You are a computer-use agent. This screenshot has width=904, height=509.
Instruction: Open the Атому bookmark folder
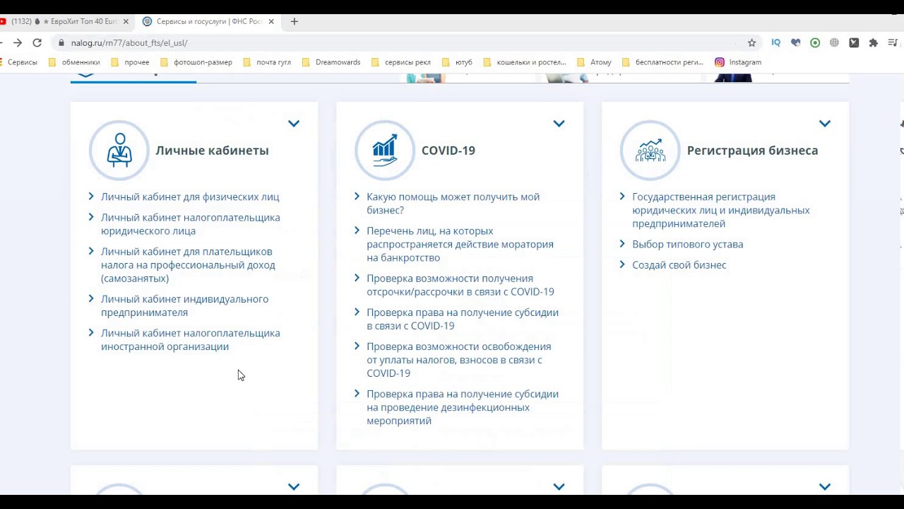tap(594, 62)
